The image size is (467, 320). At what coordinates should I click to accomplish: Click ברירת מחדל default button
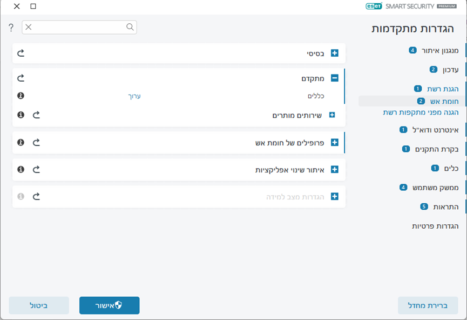coord(428,305)
